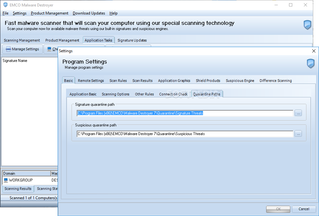Screen dimensions: 319x216
Task: Open the Shield Products tab
Action: click(208, 81)
